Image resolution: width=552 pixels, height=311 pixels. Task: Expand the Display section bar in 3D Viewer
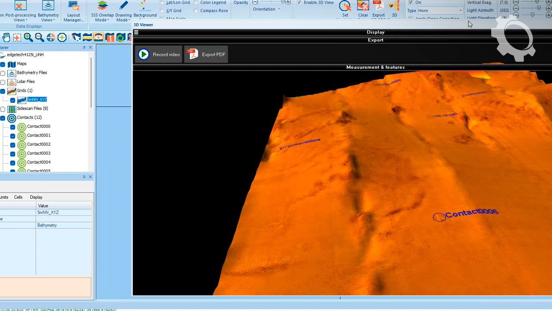(375, 32)
